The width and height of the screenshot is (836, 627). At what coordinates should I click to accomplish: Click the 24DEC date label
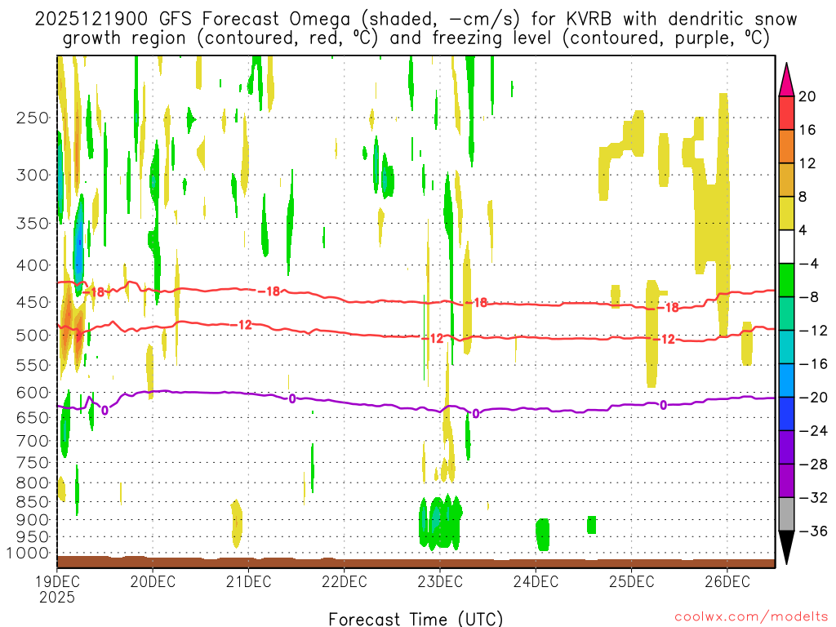[536, 581]
